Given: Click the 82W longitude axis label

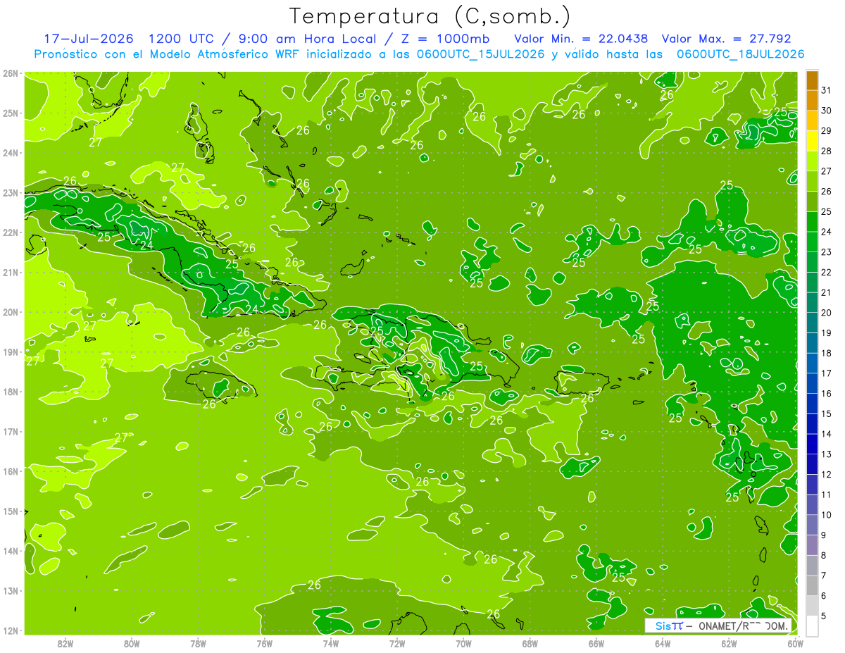Looking at the screenshot, I should (65, 642).
